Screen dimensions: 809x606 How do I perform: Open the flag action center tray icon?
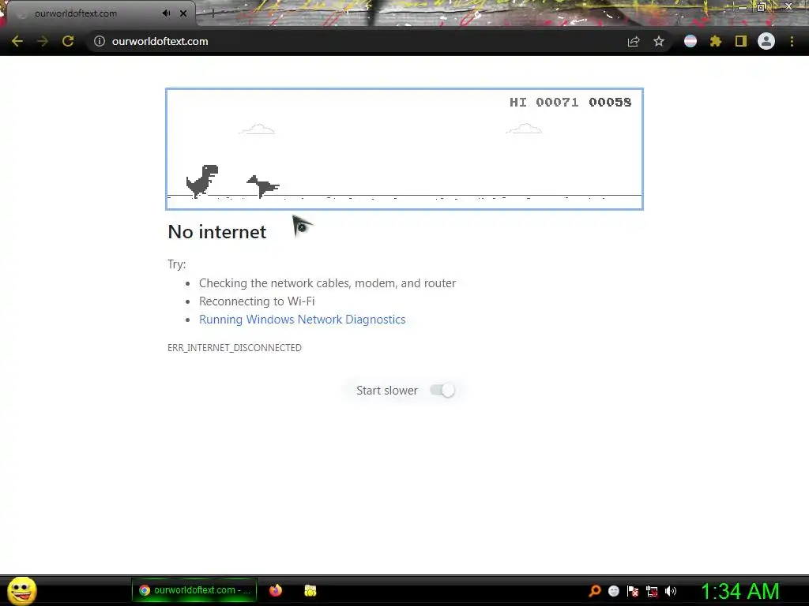pyautogui.click(x=633, y=591)
